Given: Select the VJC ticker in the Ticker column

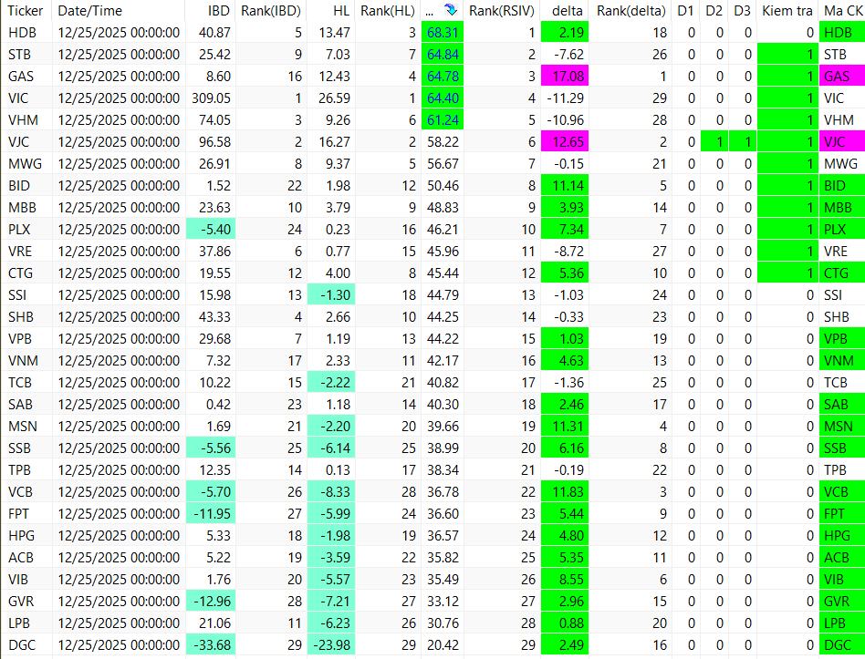Looking at the screenshot, I should [x=19, y=142].
